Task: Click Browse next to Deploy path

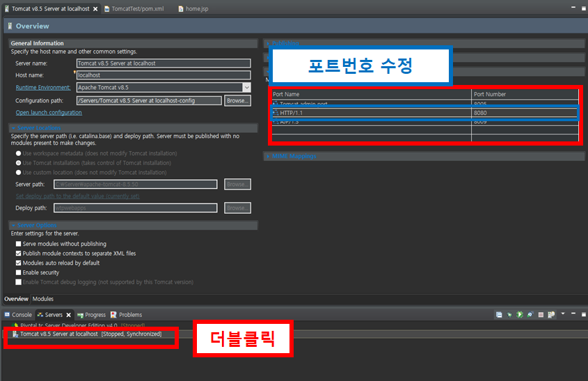Action: (237, 208)
